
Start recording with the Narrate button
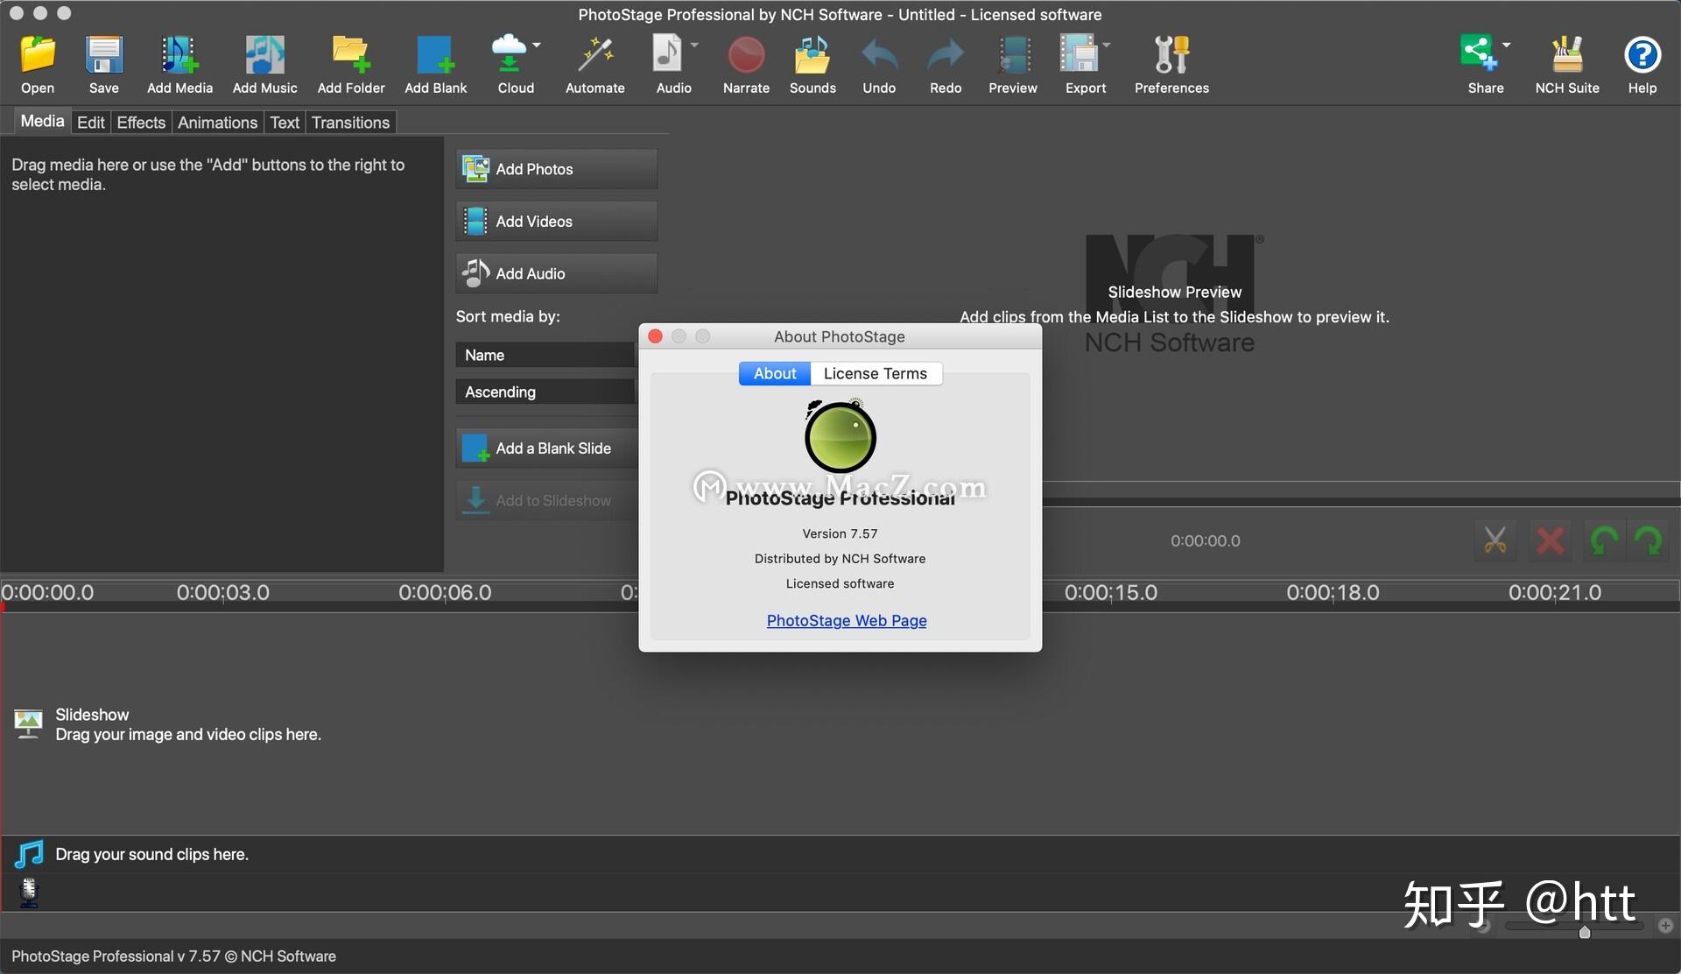(x=746, y=55)
